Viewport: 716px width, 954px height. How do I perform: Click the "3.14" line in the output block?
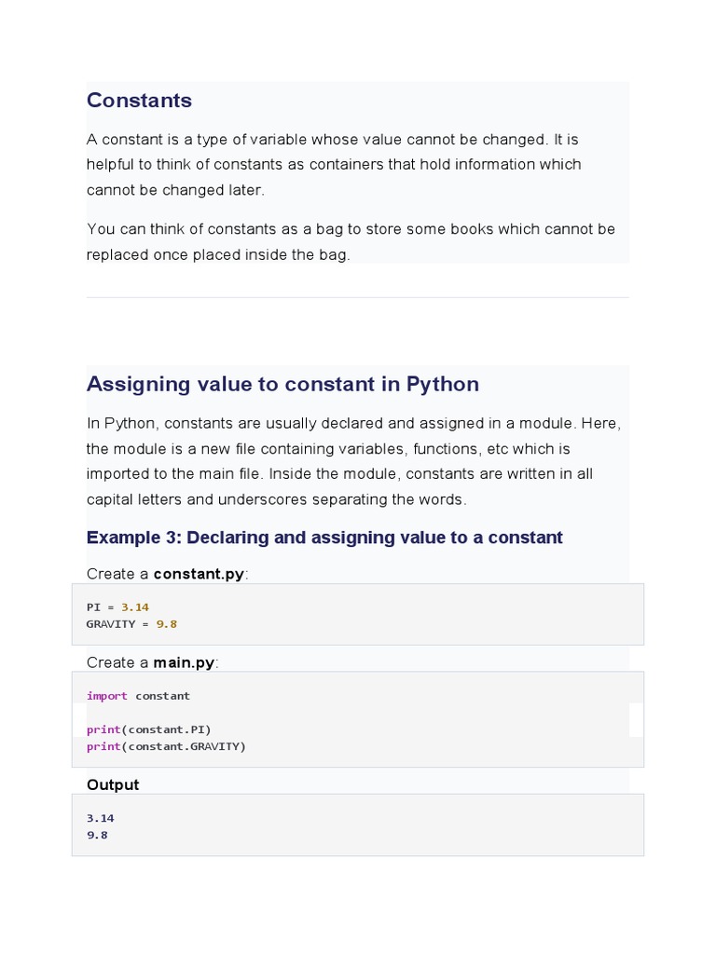(x=101, y=818)
